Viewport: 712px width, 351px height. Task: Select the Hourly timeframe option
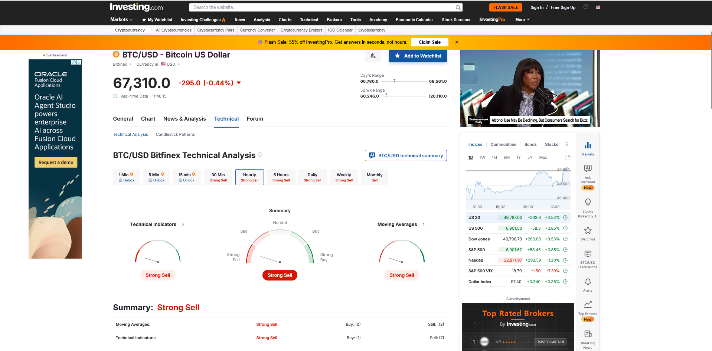coord(249,177)
